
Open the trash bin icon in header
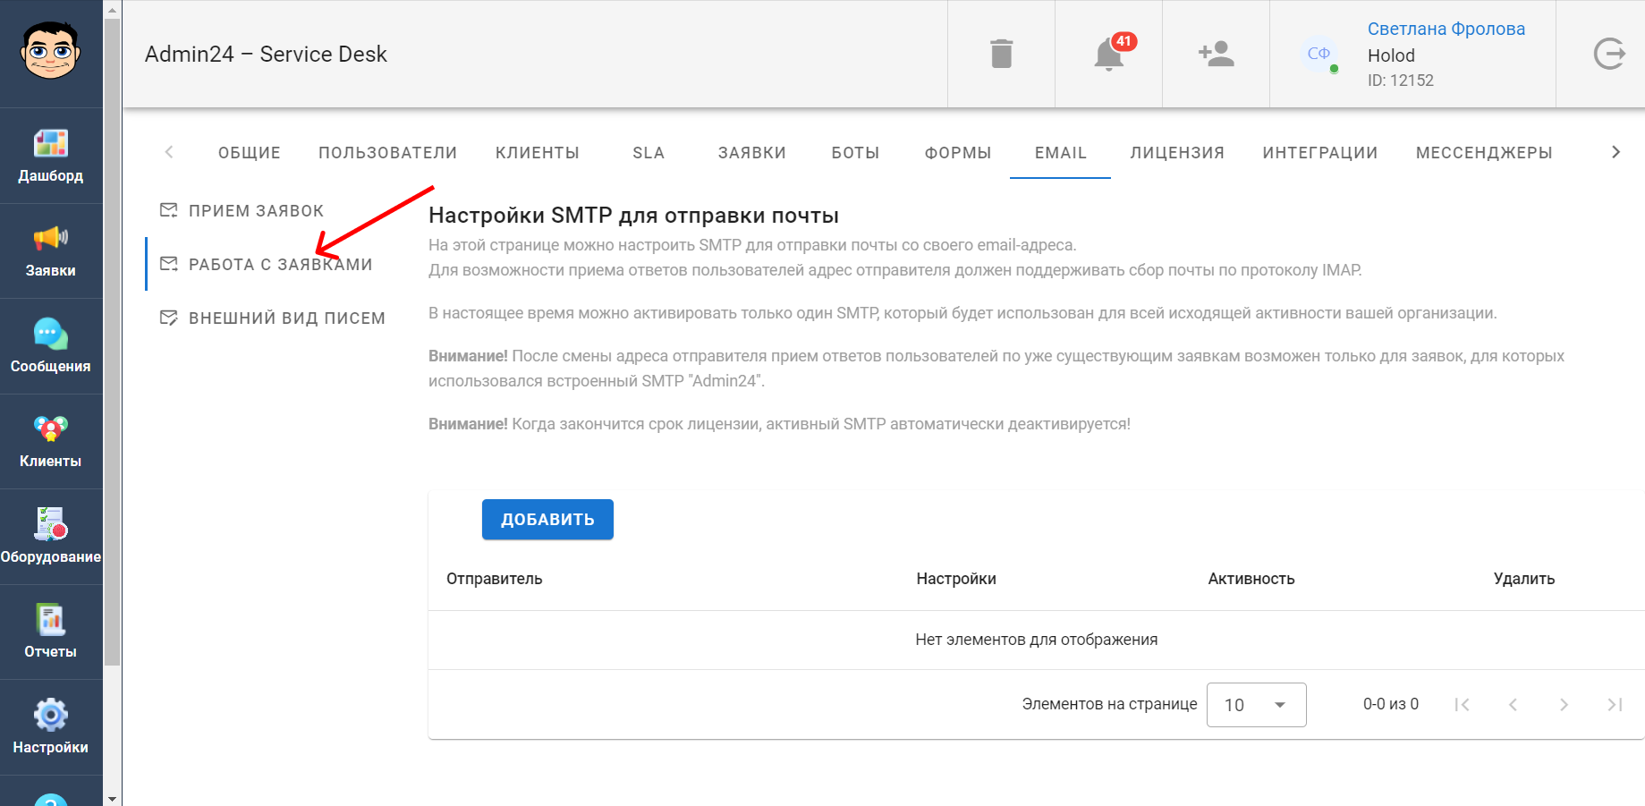coord(1002,54)
